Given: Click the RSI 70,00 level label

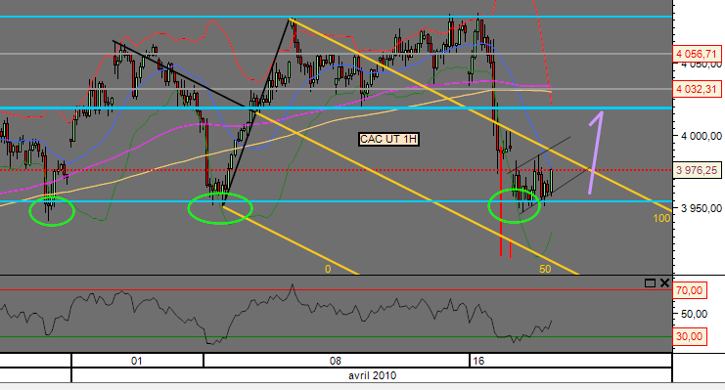Looking at the screenshot, I should pyautogui.click(x=689, y=290).
